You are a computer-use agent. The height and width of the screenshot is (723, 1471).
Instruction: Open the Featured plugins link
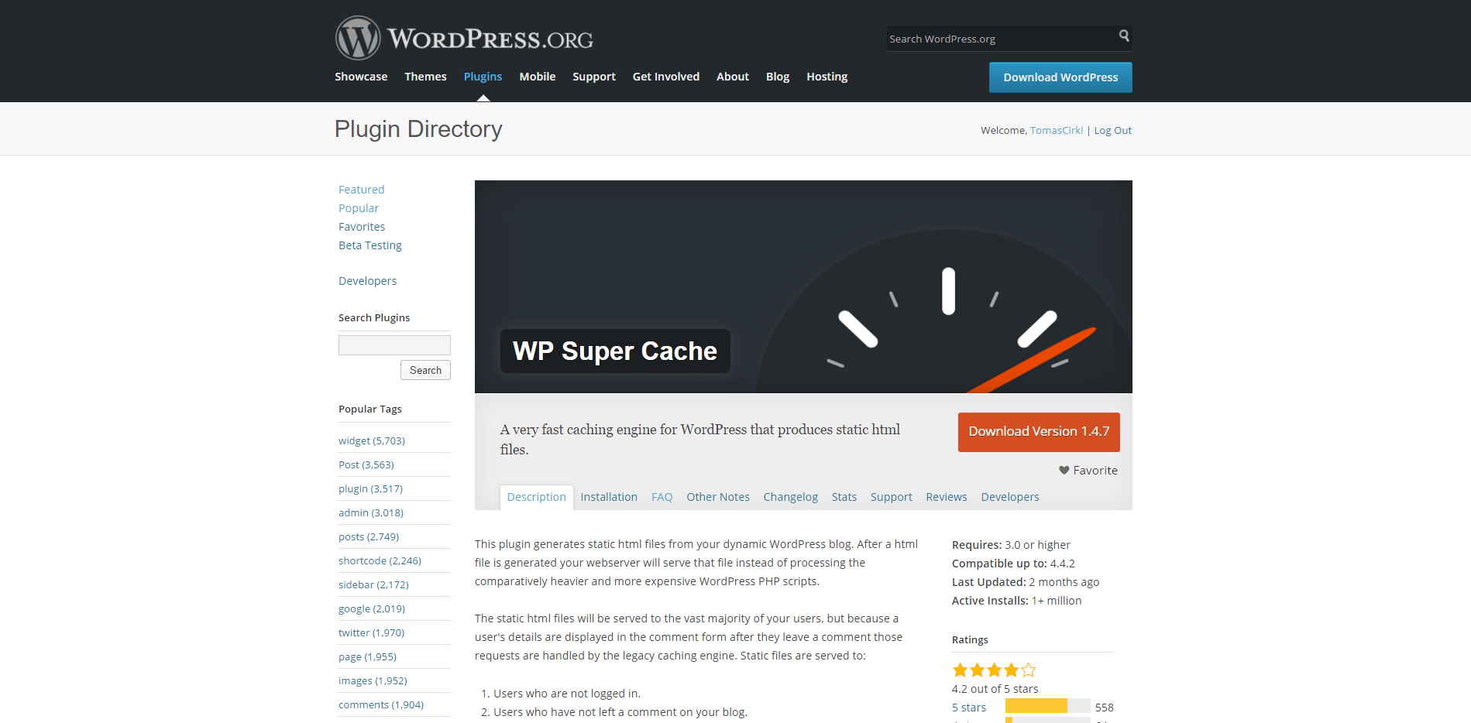tap(361, 190)
